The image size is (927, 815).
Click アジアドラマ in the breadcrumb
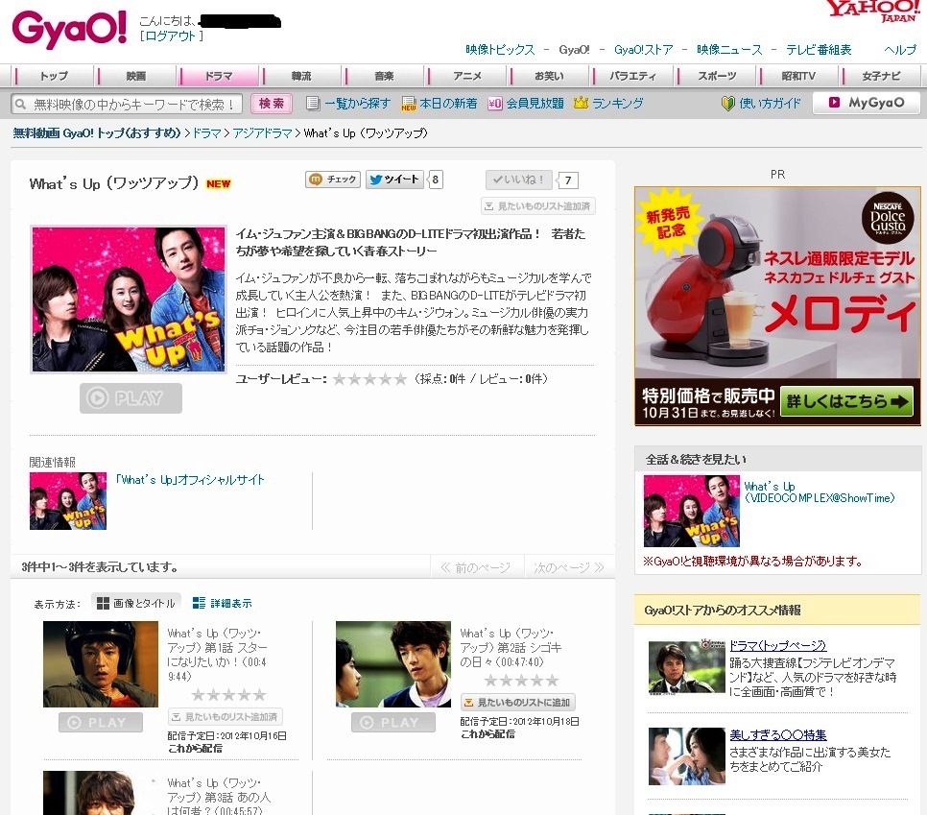(262, 133)
